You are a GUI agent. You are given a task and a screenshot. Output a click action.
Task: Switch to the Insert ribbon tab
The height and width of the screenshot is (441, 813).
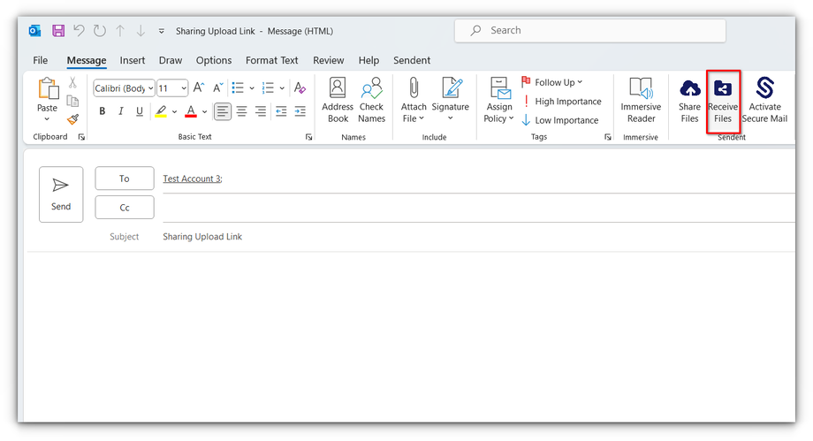[133, 60]
